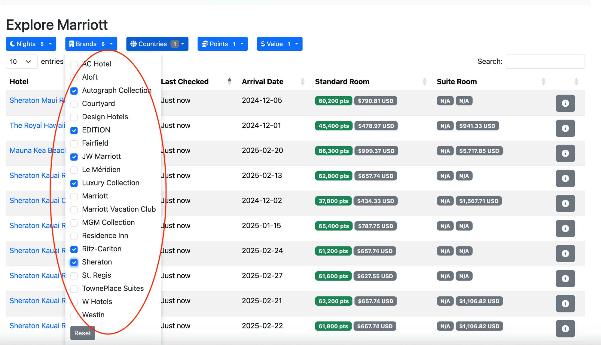This screenshot has width=601, height=345.
Task: Click the 60,200 pts badge
Action: (334, 101)
